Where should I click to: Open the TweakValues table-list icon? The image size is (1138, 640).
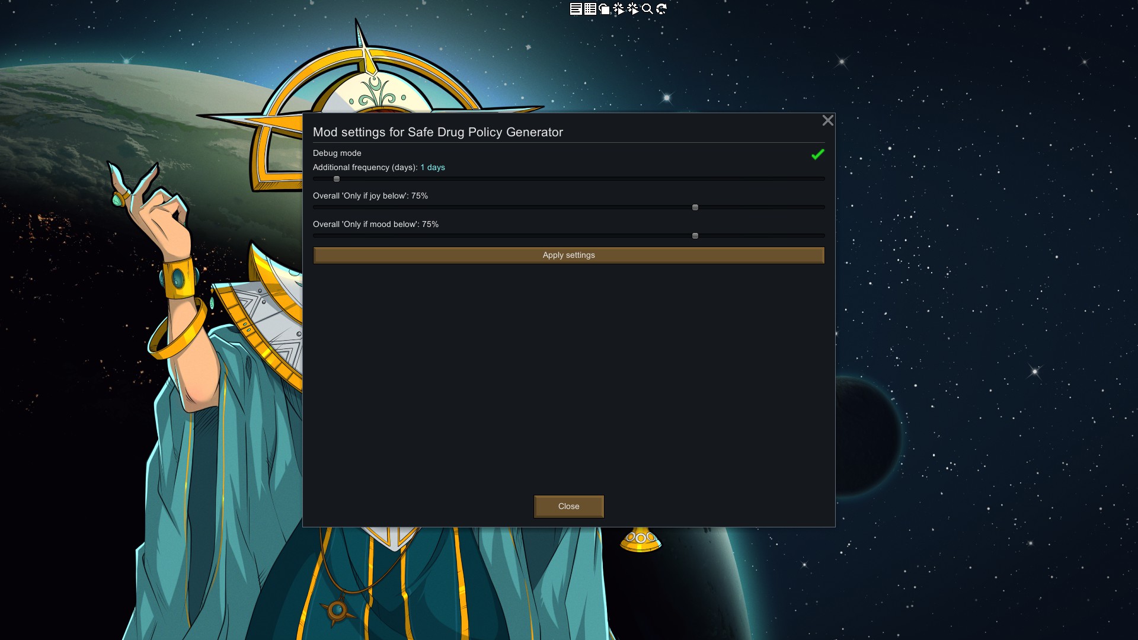(590, 9)
